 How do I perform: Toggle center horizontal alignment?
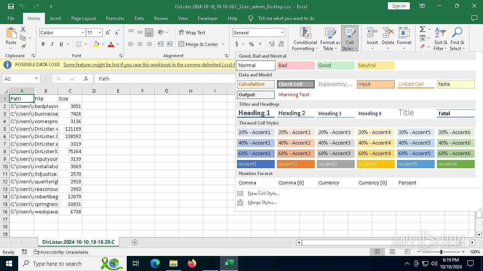click(x=140, y=44)
